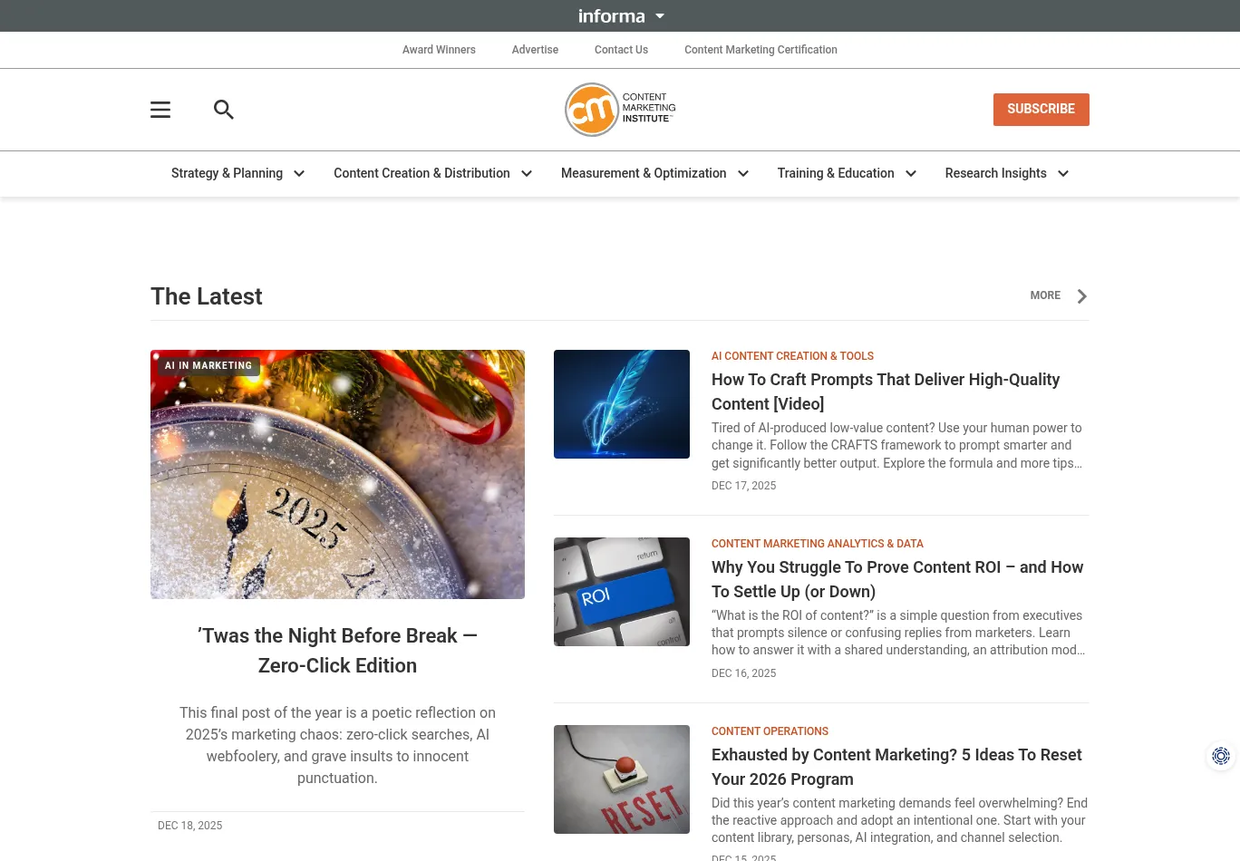Click the search magnifier icon
The height and width of the screenshot is (861, 1240).
224,110
